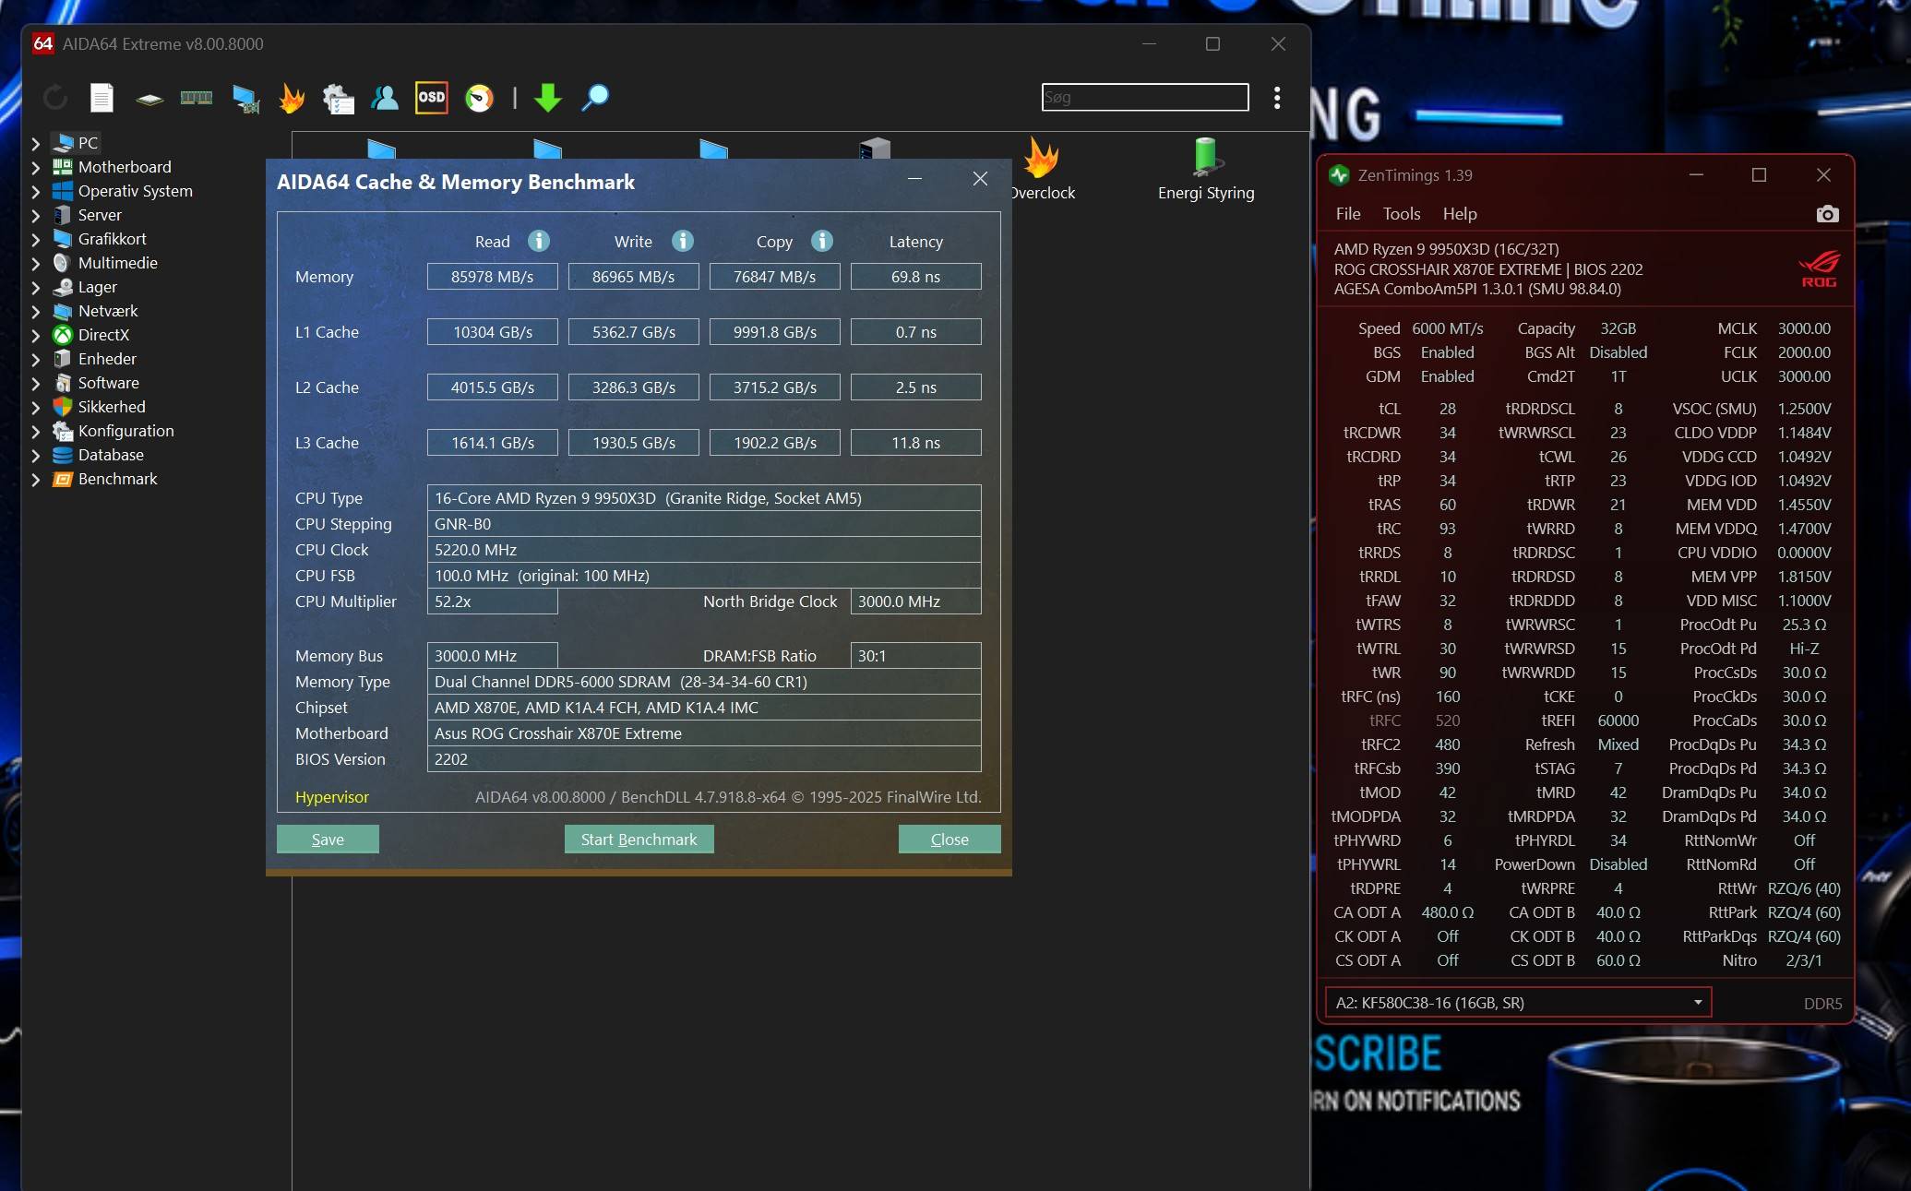Expand the Netværk tree node
Viewport: 1911px width, 1191px height.
(35, 311)
